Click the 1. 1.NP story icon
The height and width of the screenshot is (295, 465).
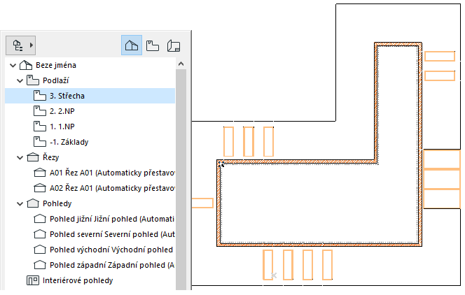pyautogui.click(x=40, y=127)
